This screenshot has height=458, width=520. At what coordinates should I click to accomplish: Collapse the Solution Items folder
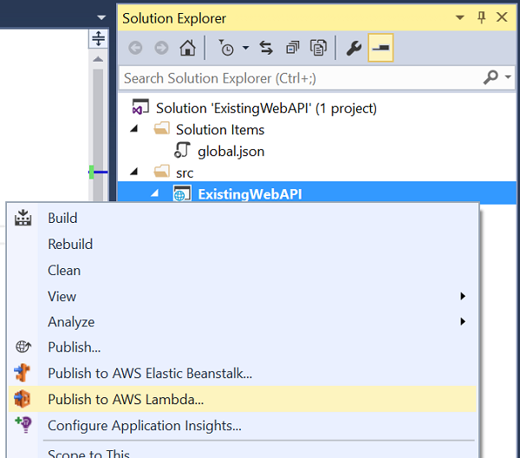click(134, 128)
